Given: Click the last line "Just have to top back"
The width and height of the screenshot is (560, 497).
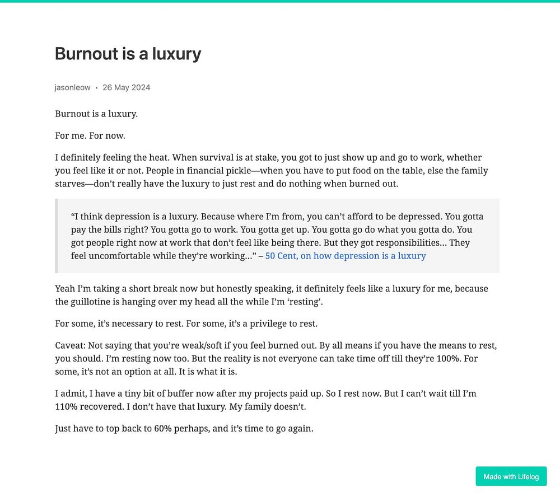Looking at the screenshot, I should [x=184, y=429].
